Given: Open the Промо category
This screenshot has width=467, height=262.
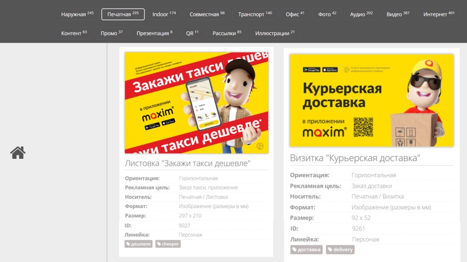Looking at the screenshot, I should point(112,33).
